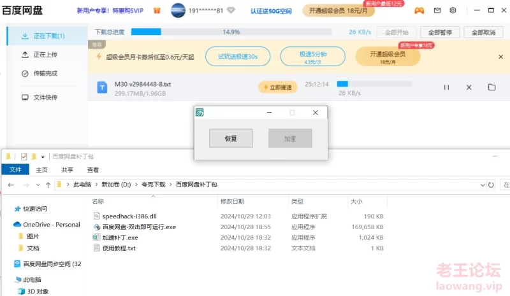Click 开通超级会员 18元/月 in header
The image size is (510, 296).
coord(339,10)
